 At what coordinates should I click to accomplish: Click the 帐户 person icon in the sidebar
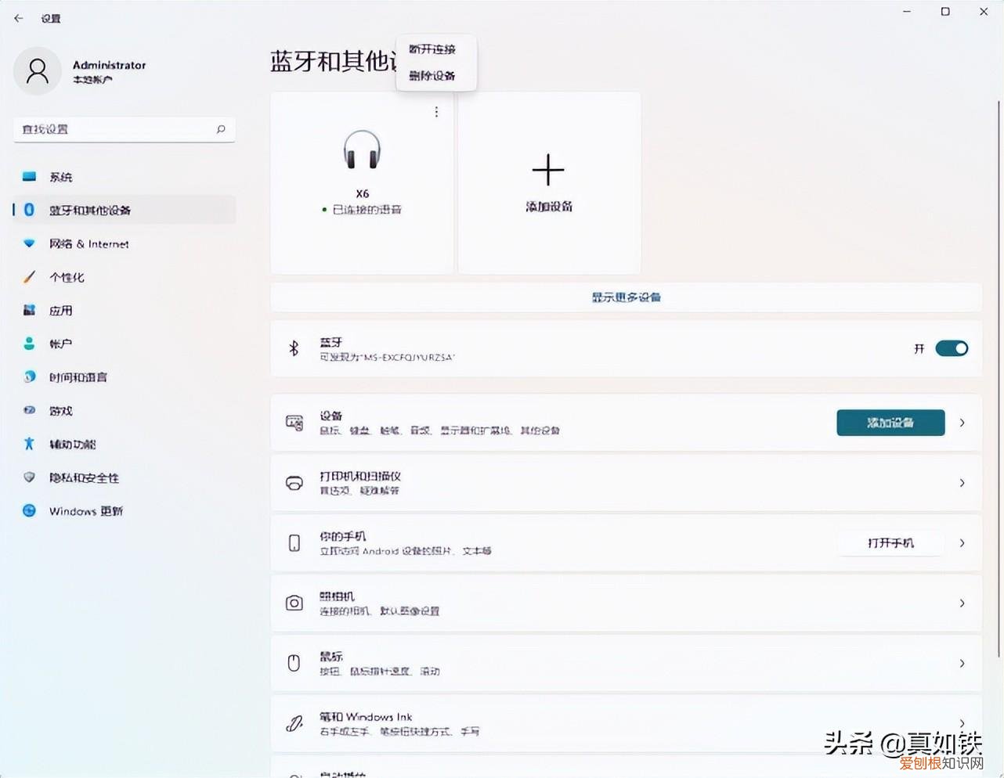coord(29,344)
